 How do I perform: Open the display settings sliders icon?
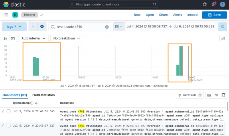pos(216,95)
